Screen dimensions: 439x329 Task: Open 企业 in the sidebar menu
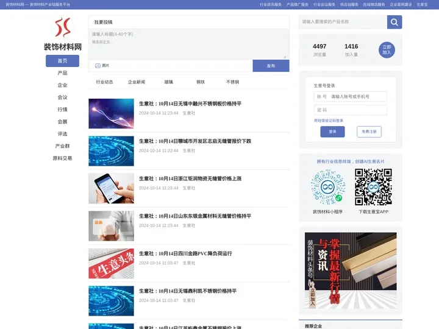click(62, 85)
